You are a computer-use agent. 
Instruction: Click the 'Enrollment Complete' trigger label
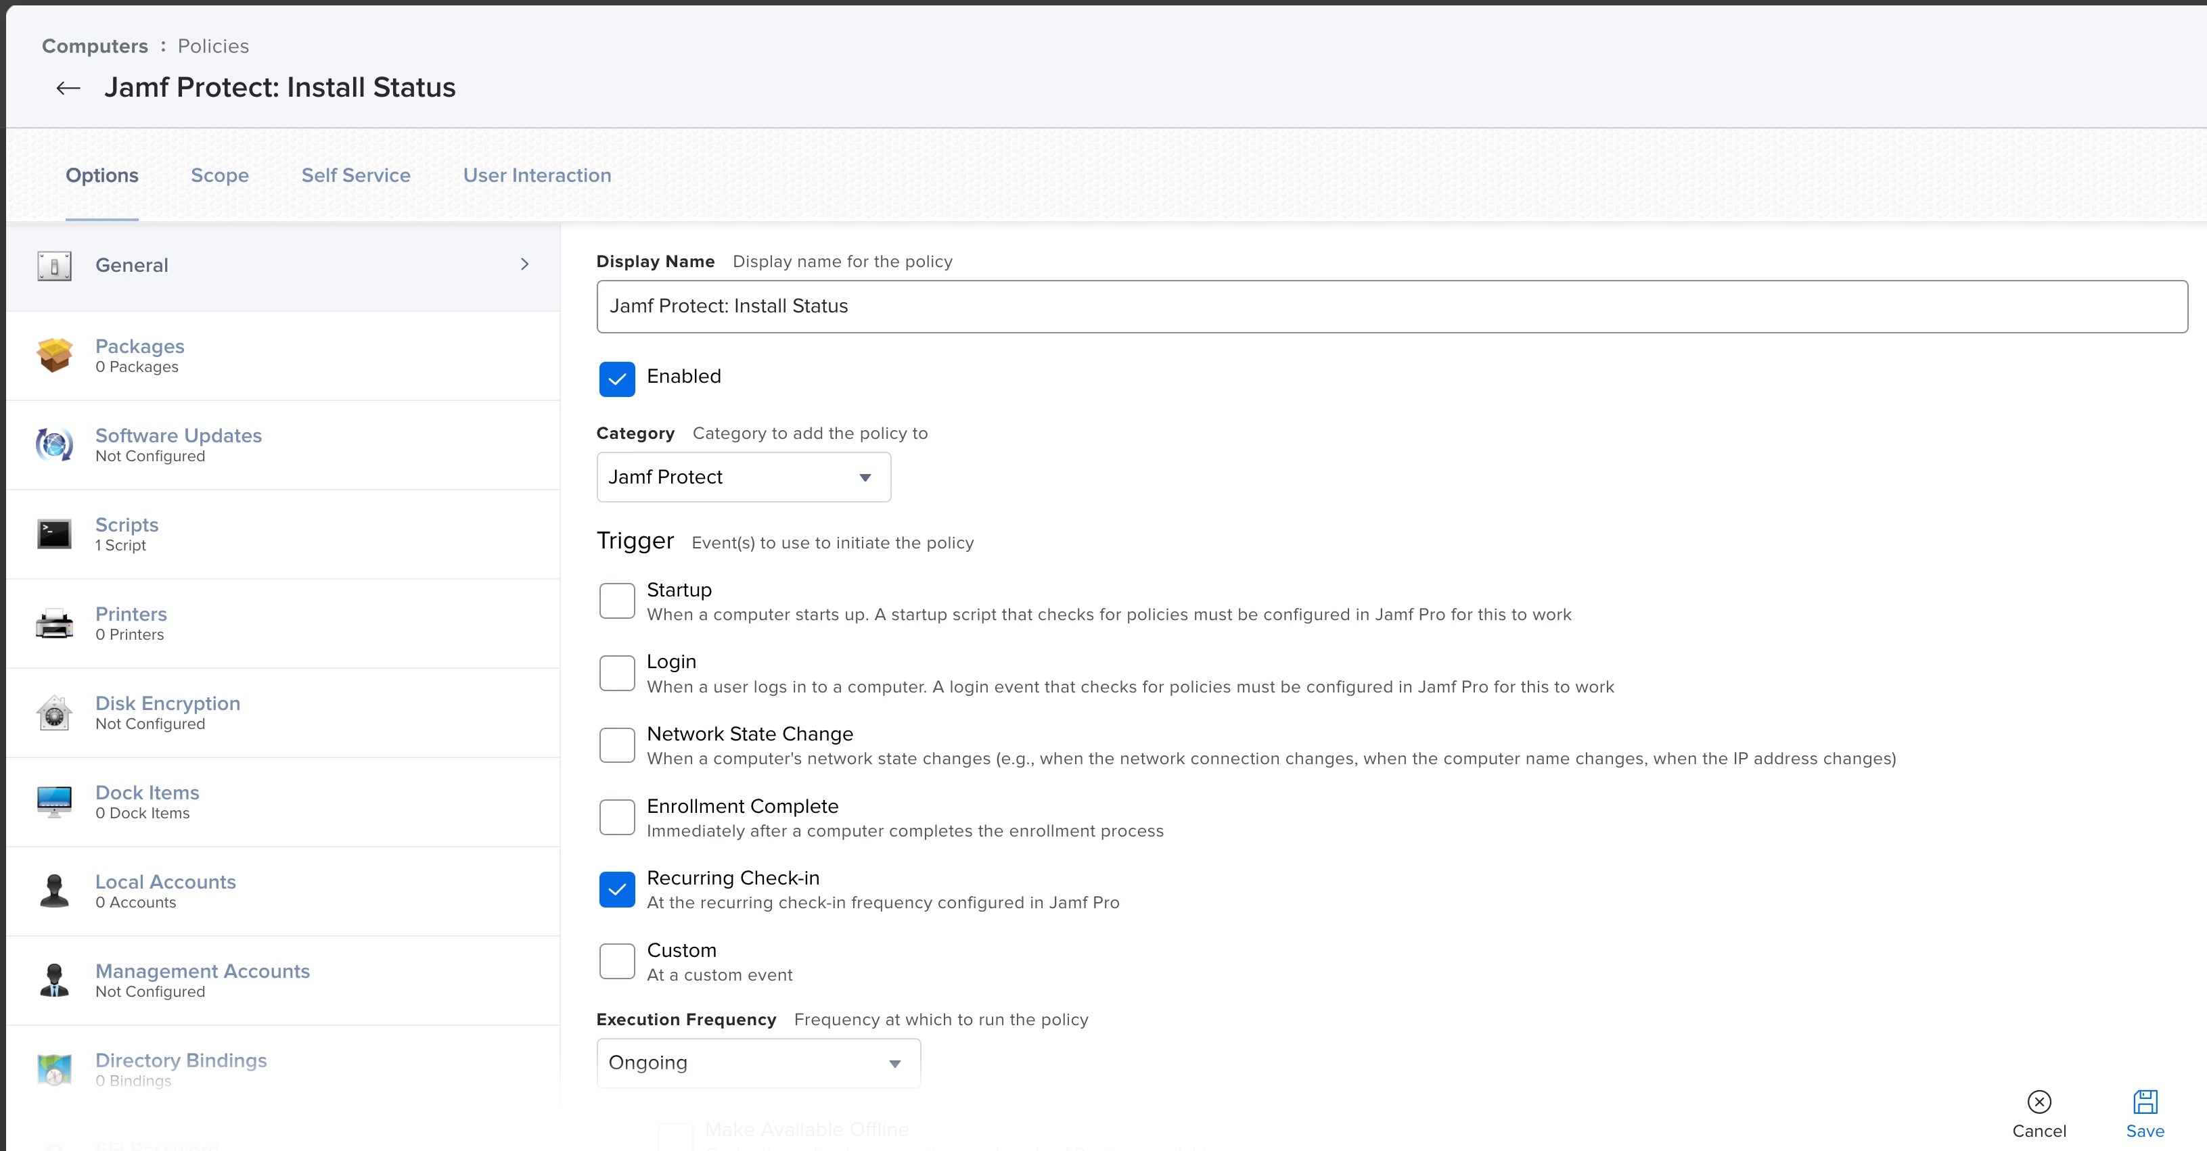(x=743, y=806)
